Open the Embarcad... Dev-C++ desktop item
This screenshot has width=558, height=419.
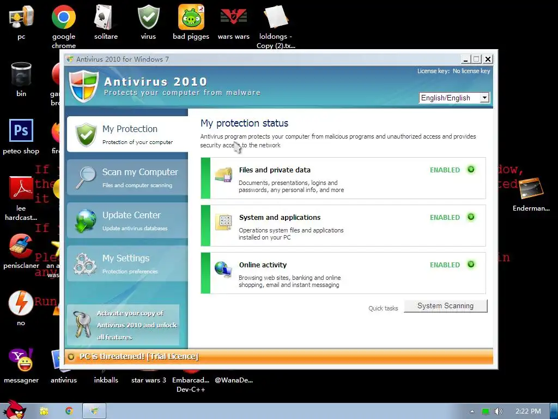click(191, 385)
